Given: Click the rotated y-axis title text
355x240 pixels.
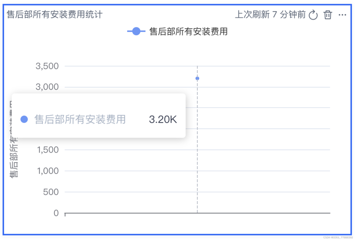Looking at the screenshot, I should 14,160.
